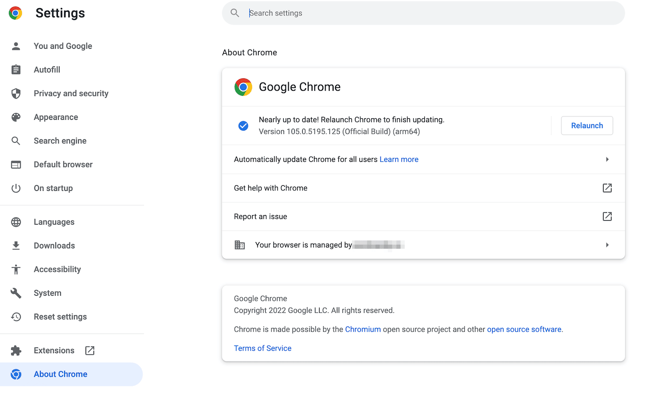Click the System wrench icon
Viewport: 655px width, 398px height.
(16, 293)
